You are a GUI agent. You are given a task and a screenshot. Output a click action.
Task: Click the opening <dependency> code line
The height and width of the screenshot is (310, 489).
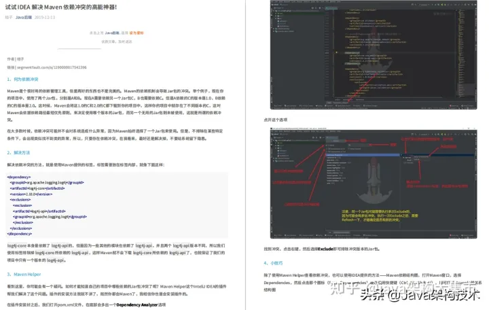pos(19,177)
